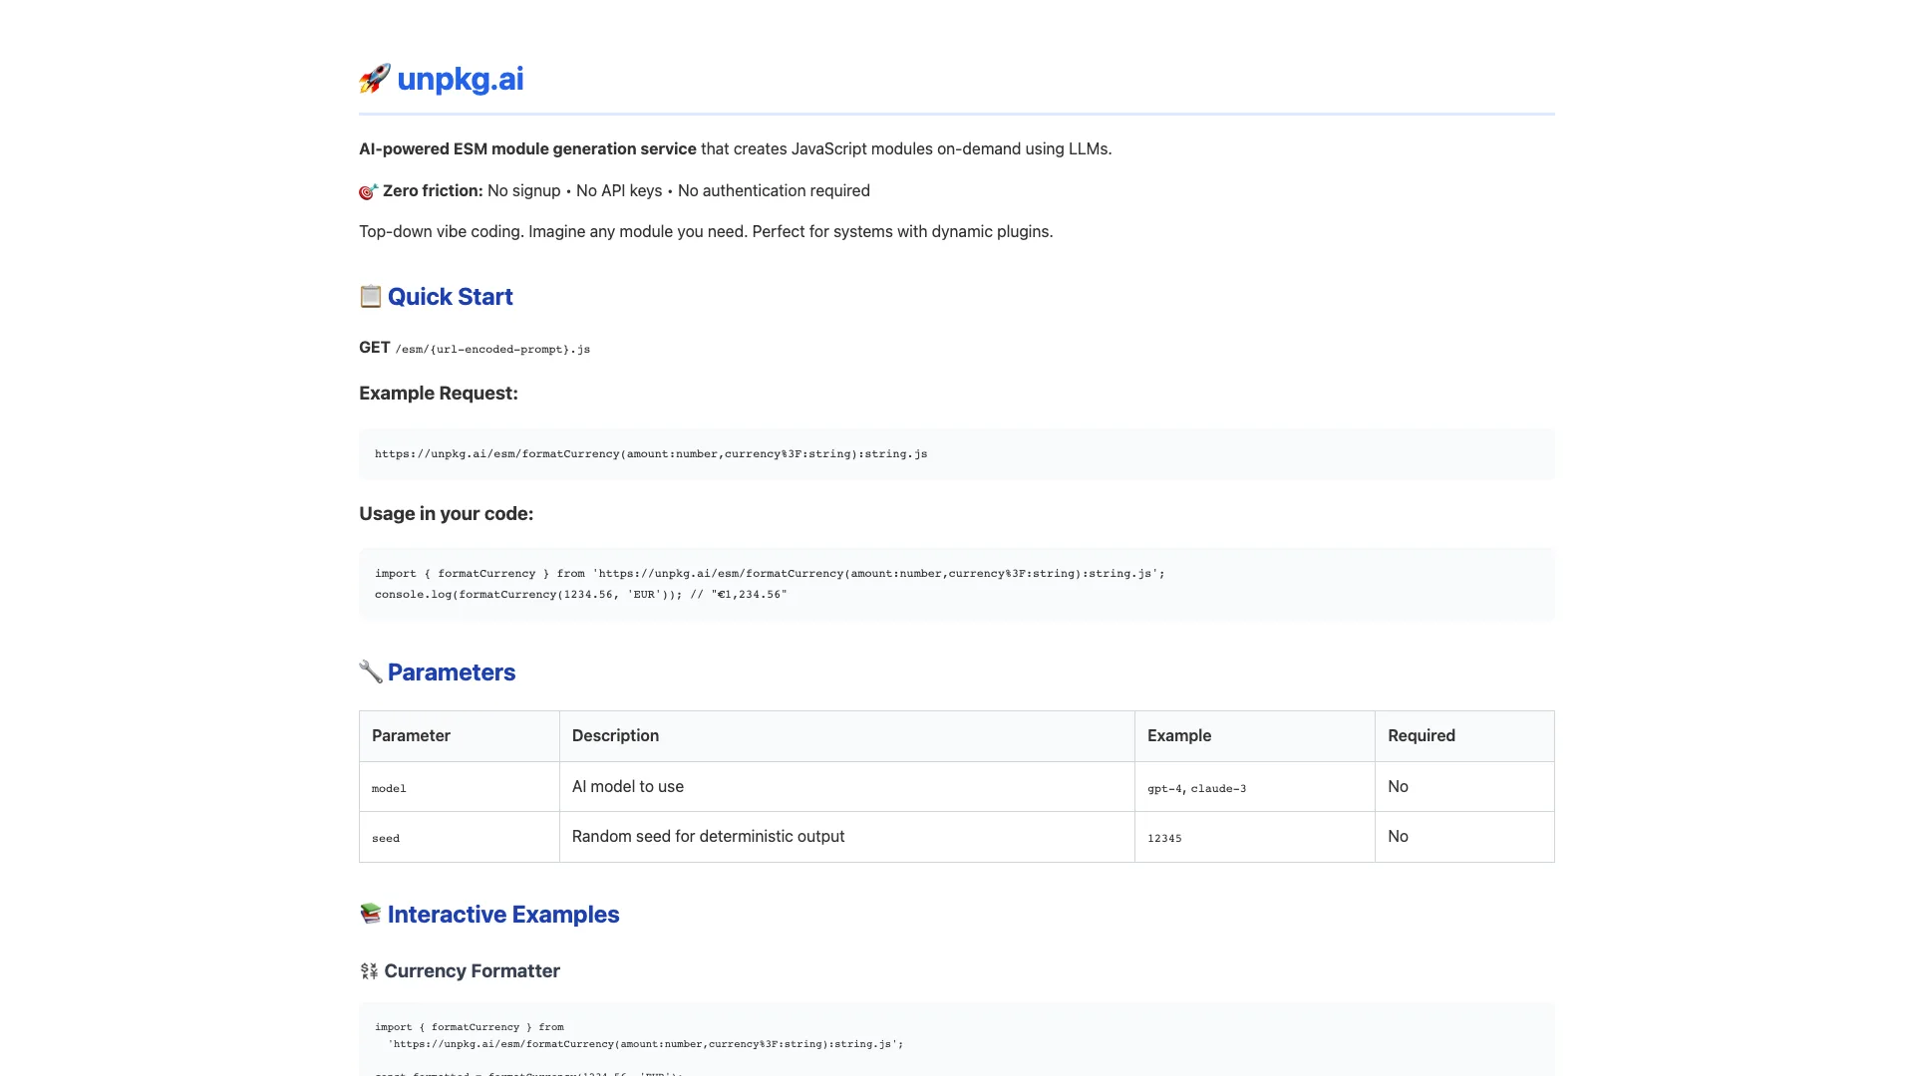Image resolution: width=1914 pixels, height=1076 pixels.
Task: Click the seed parameter cell
Action: point(460,837)
